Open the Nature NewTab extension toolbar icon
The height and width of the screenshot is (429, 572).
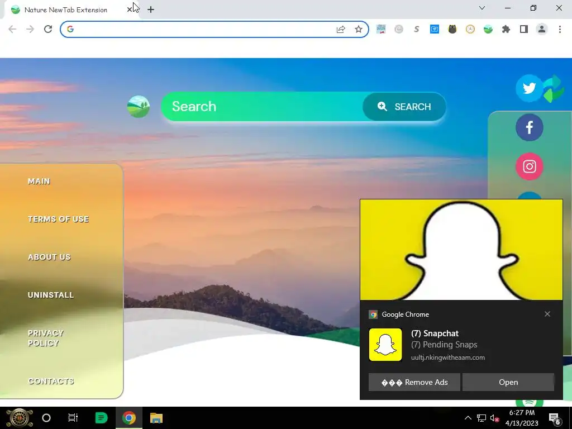point(488,29)
